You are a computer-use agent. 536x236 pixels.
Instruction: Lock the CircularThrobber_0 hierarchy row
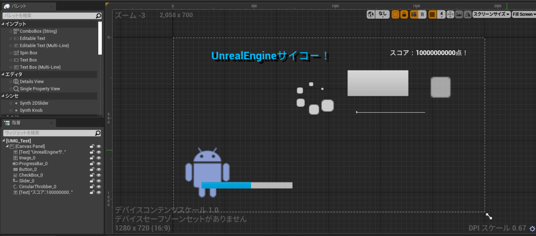pyautogui.click(x=92, y=187)
